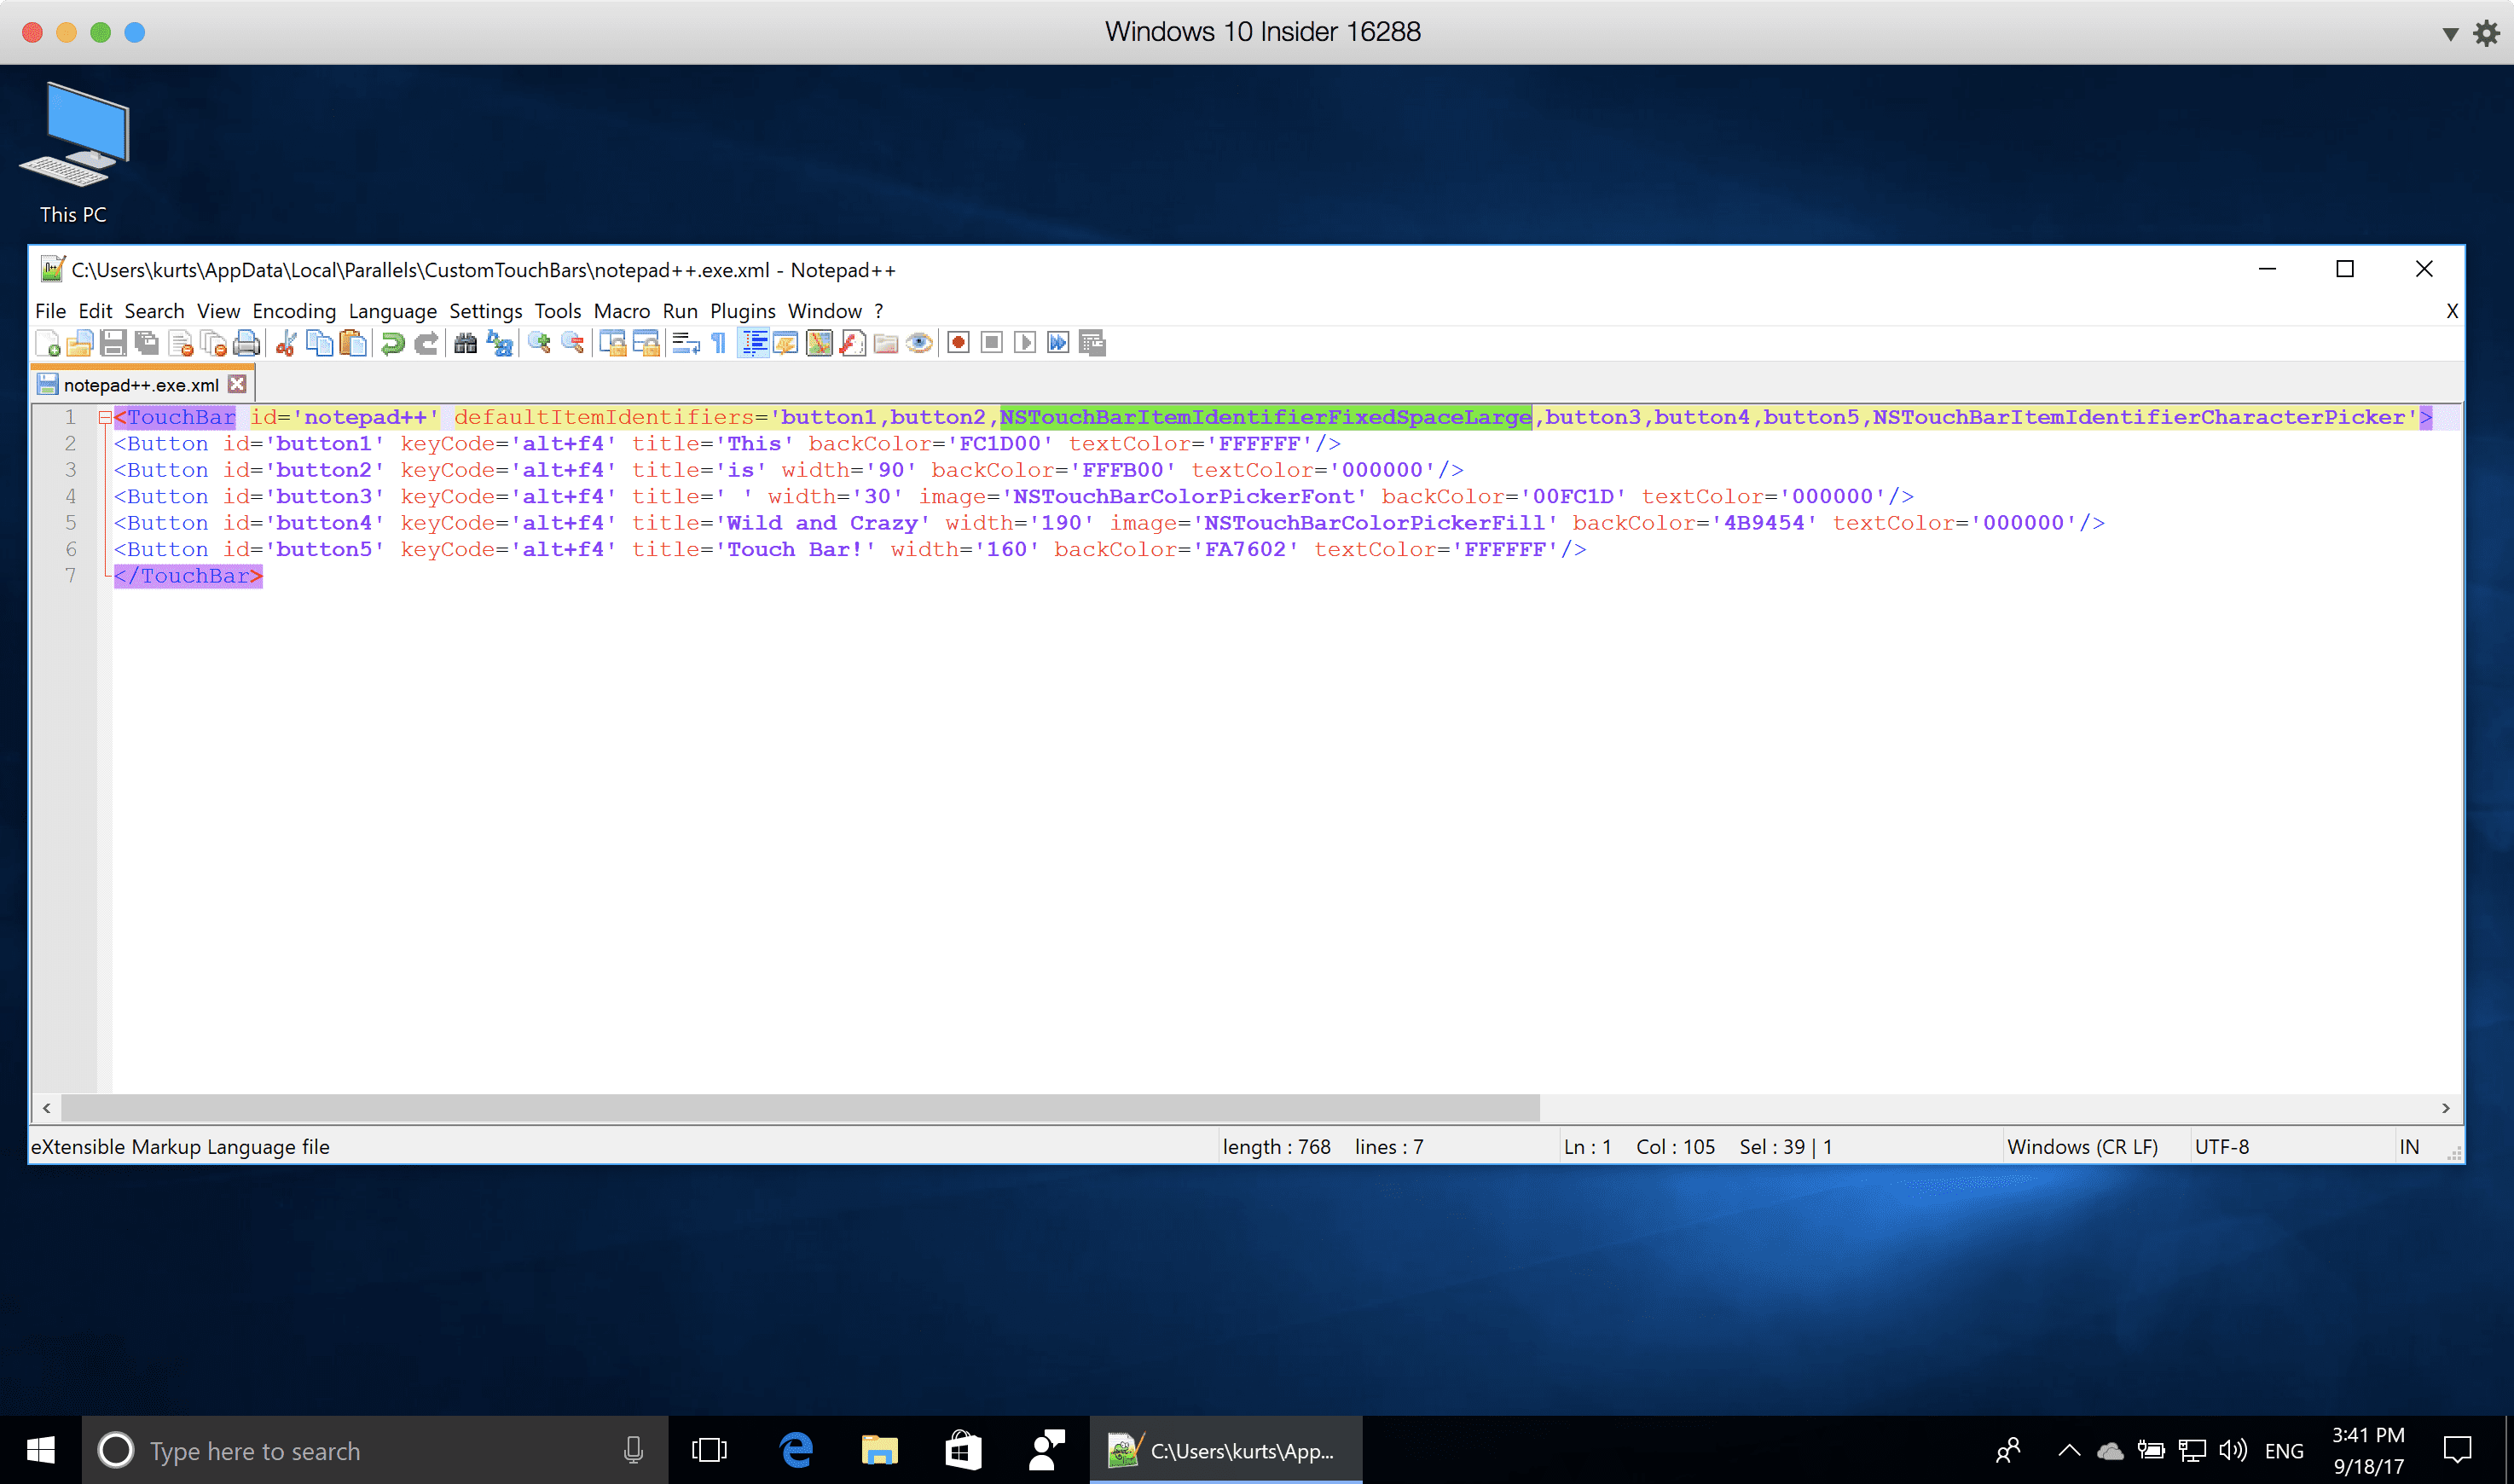
Task: Toggle synchronized vertical scrolling
Action: point(611,343)
